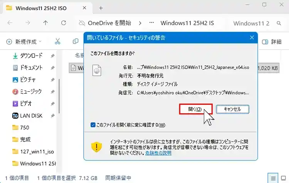This screenshot has width=289, height=183.
Task: Go up one folder level
Action: tap(45, 23)
